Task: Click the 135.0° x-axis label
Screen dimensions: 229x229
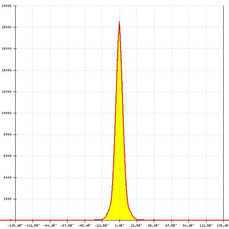Action: 223,226
